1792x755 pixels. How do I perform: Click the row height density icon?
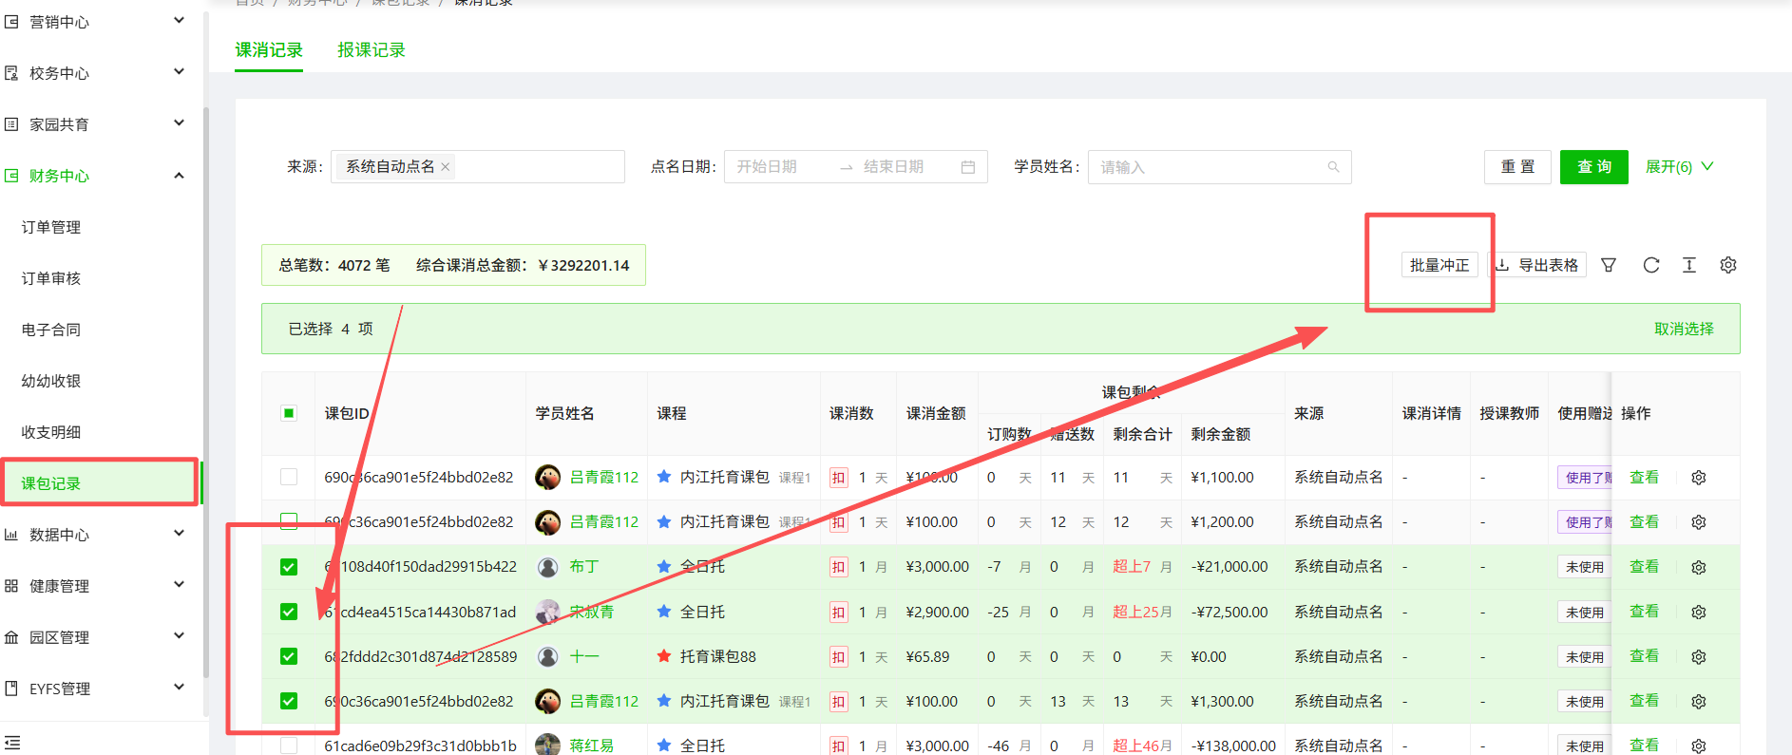pyautogui.click(x=1689, y=265)
